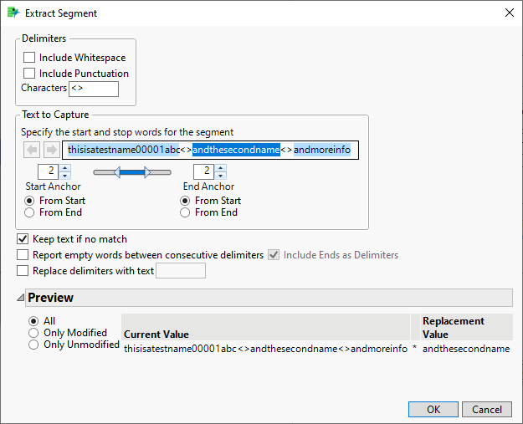Screen dimensions: 523x424
Task: Click the delimiter Characters input field
Action: (x=94, y=89)
